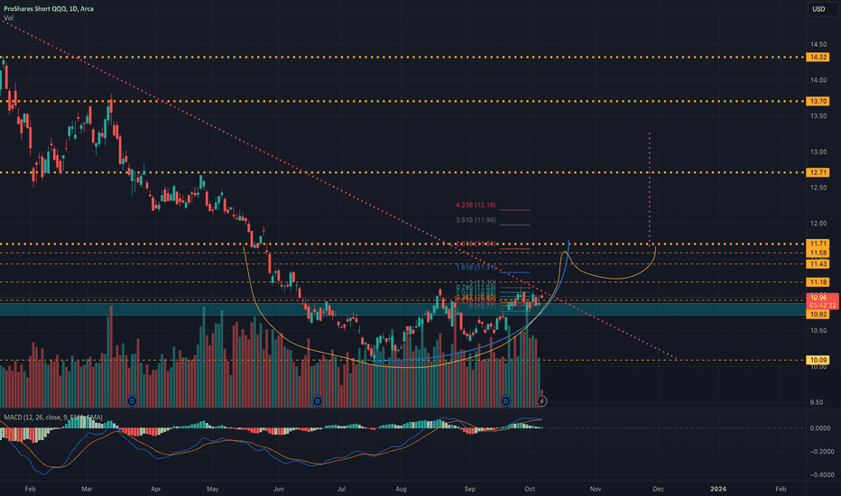Select the MACD indicator legend label
The image size is (841, 496).
tap(52, 418)
